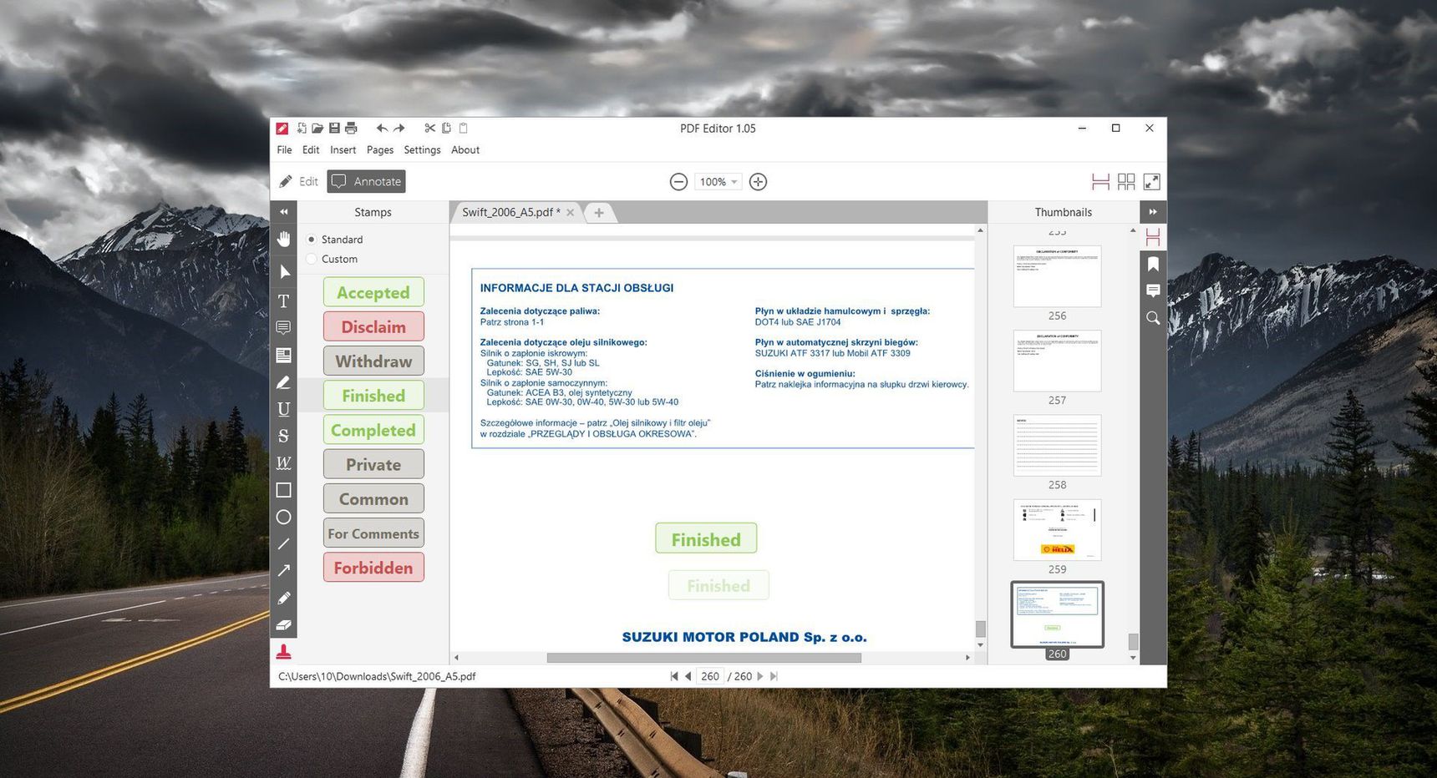Click the page number field showing 260

coord(710,677)
